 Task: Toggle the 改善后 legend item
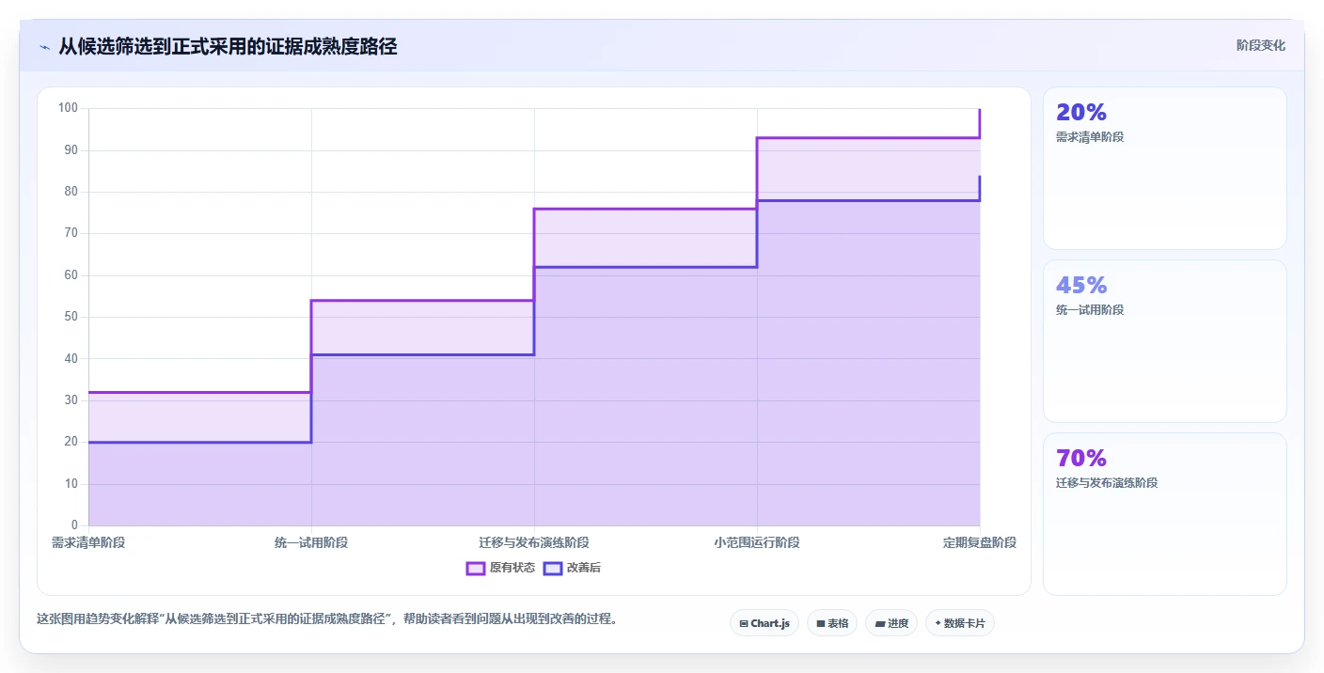pos(572,568)
